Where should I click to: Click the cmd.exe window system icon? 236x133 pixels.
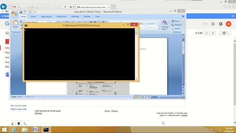point(26,25)
